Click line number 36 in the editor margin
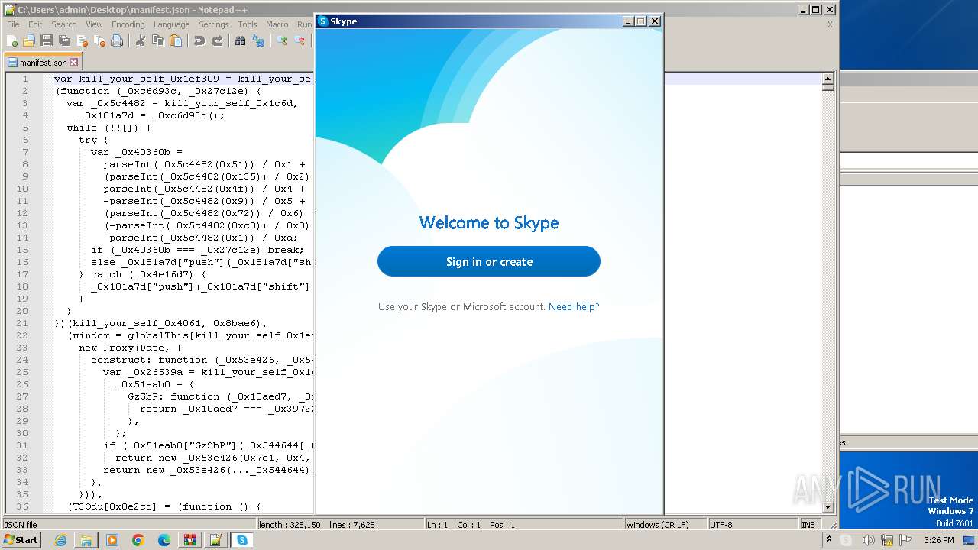This screenshot has height=550, width=978. (22, 506)
